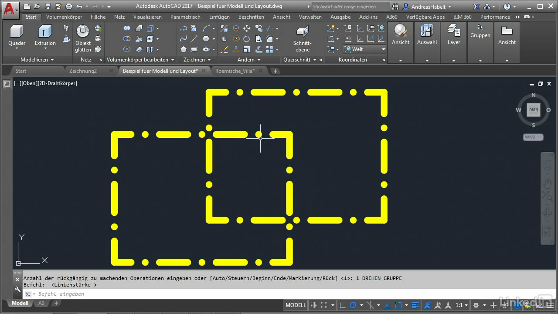Click the WKS coordinate system button
Screen dimensions: 558x314
533,137
